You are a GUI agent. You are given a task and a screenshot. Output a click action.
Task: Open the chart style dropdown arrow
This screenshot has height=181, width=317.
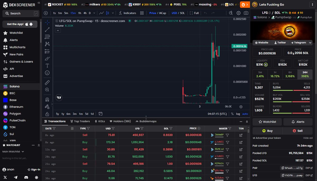point(113,13)
